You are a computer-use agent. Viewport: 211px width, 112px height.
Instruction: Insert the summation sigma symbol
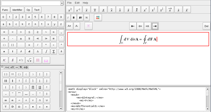[54, 52]
